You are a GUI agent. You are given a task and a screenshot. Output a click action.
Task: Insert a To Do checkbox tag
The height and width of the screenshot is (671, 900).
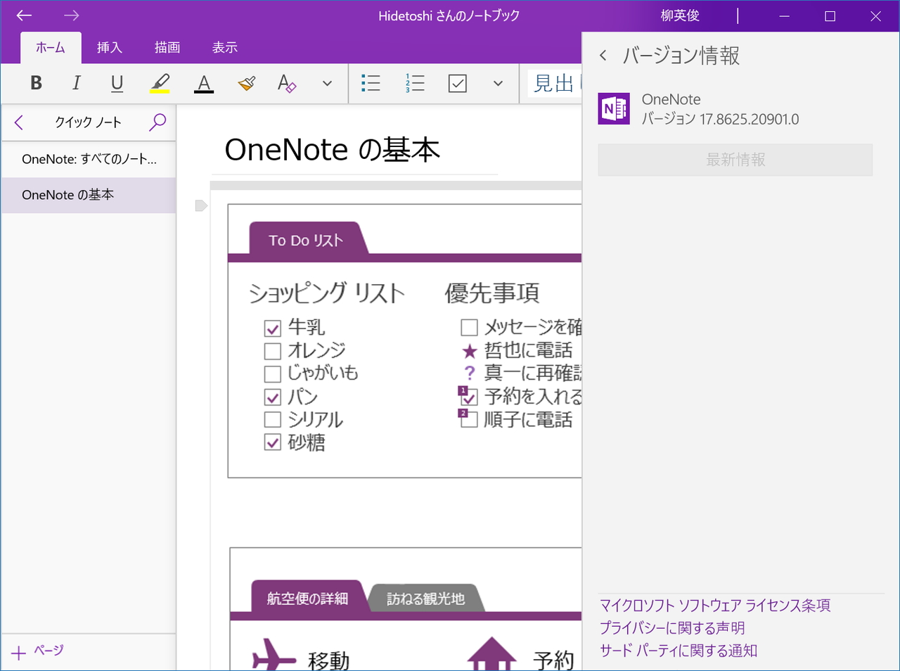coord(458,83)
